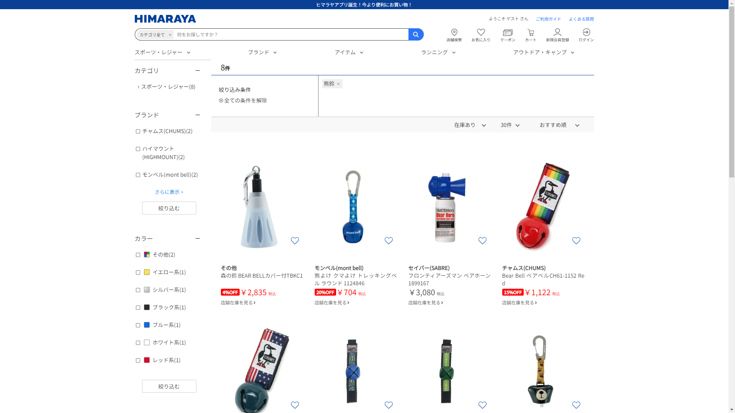The height and width of the screenshot is (413, 735).
Task: Open the アウトドア・キャンプ navigation menu
Action: [544, 52]
